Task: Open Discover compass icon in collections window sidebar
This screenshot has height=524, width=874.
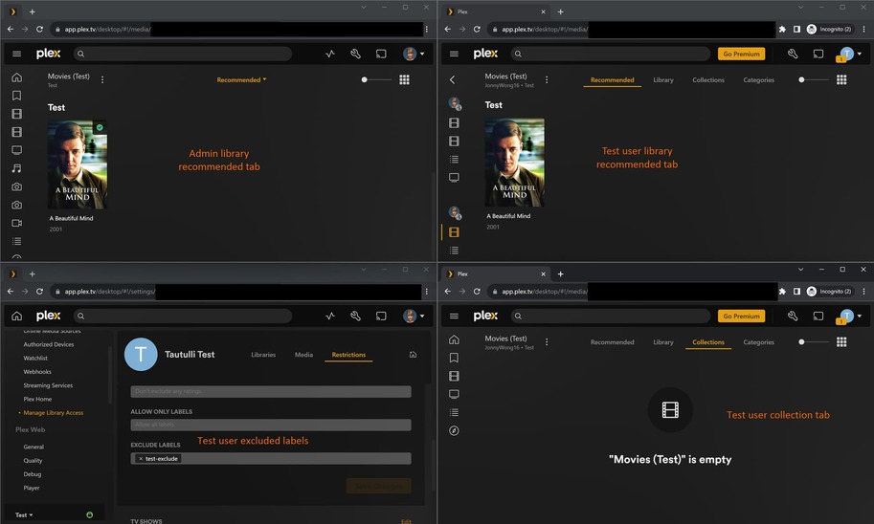Action: point(455,431)
